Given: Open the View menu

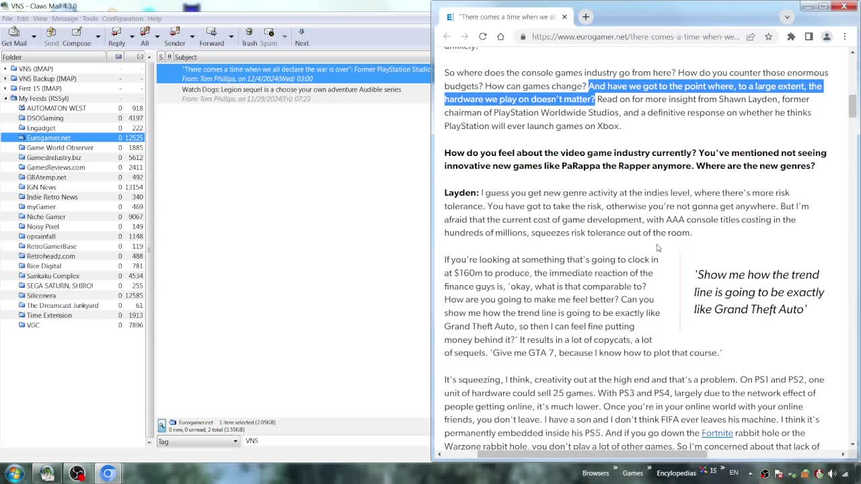Looking at the screenshot, I should pyautogui.click(x=40, y=18).
